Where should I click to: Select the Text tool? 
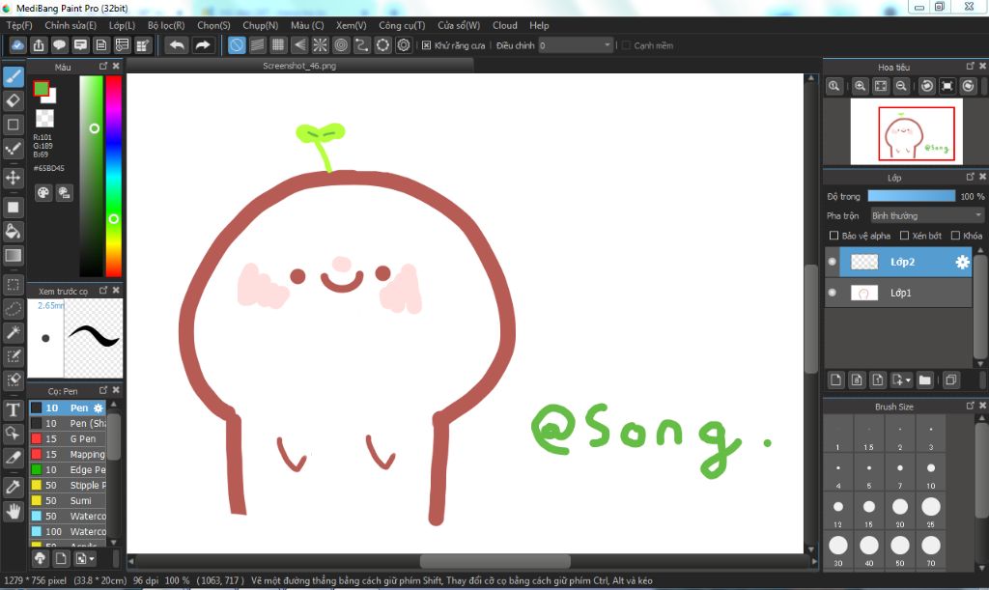click(x=14, y=409)
